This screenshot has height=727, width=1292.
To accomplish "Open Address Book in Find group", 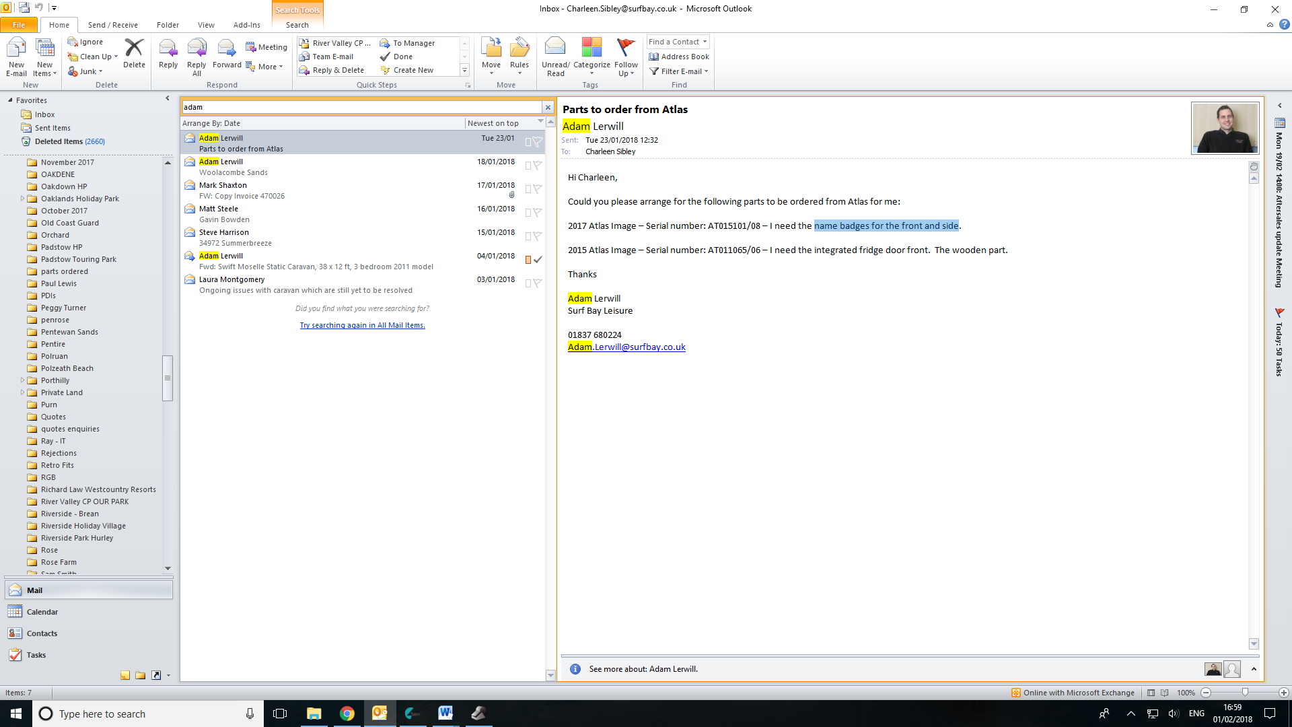I will click(679, 57).
